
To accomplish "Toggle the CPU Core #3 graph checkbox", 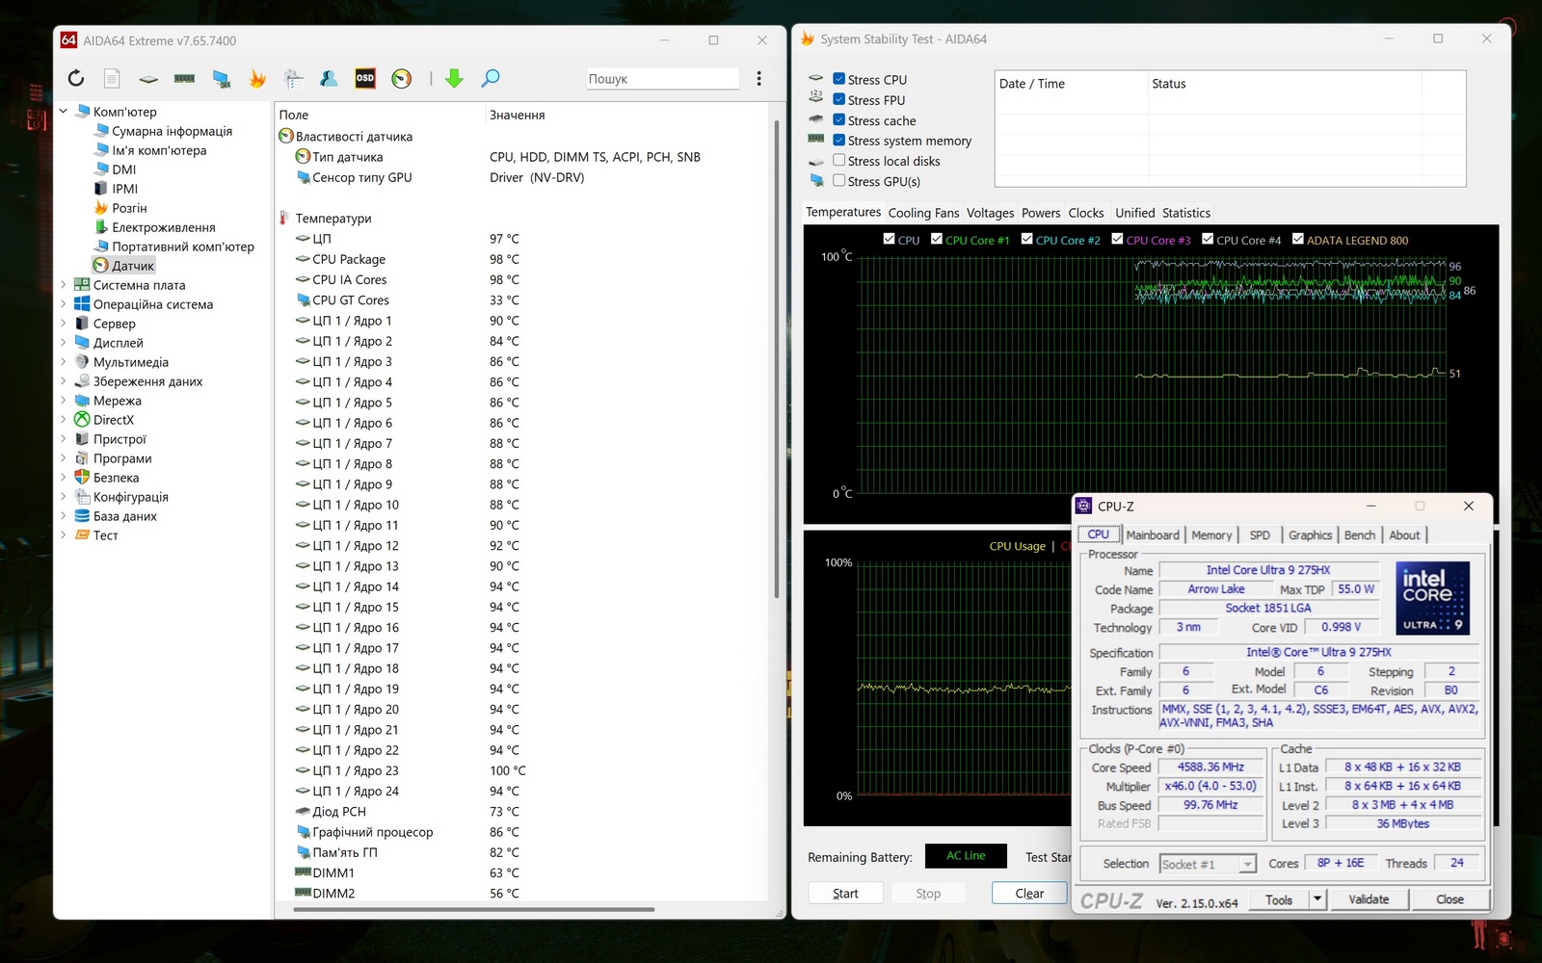I will pyautogui.click(x=1117, y=239).
